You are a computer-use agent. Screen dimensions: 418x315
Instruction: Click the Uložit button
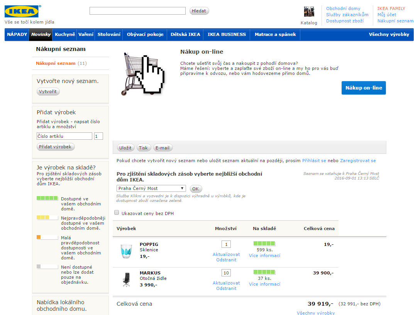coord(125,148)
